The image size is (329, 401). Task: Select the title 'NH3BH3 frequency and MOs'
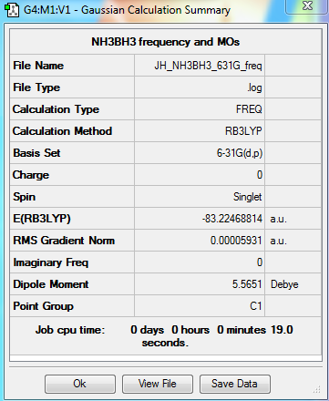[x=166, y=42]
